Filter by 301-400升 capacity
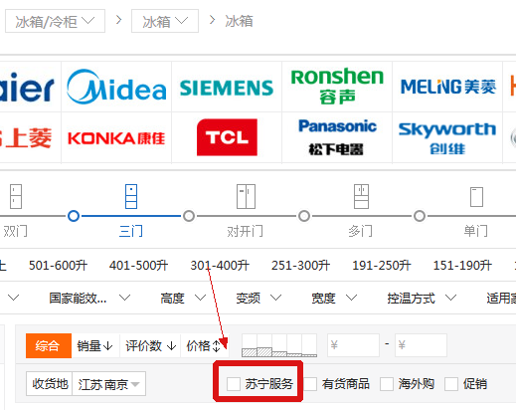Viewport: 516px width, 410px height. pos(220,266)
